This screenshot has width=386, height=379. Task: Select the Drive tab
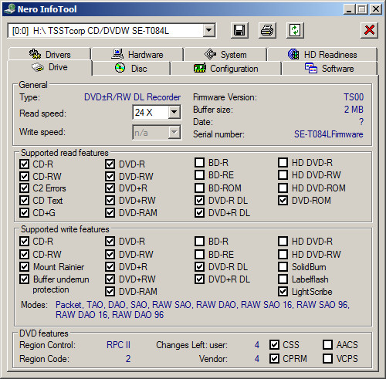[x=49, y=67]
